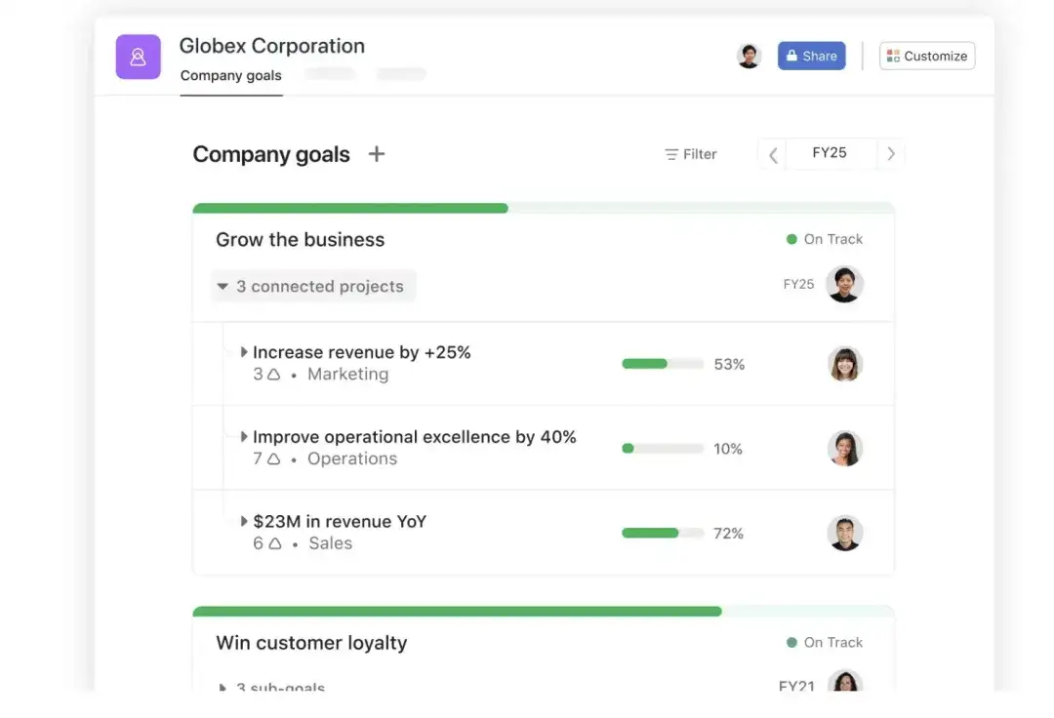Screen dimensions: 1054x718
Task: Click the green status dot on Grow the business
Action: click(791, 239)
